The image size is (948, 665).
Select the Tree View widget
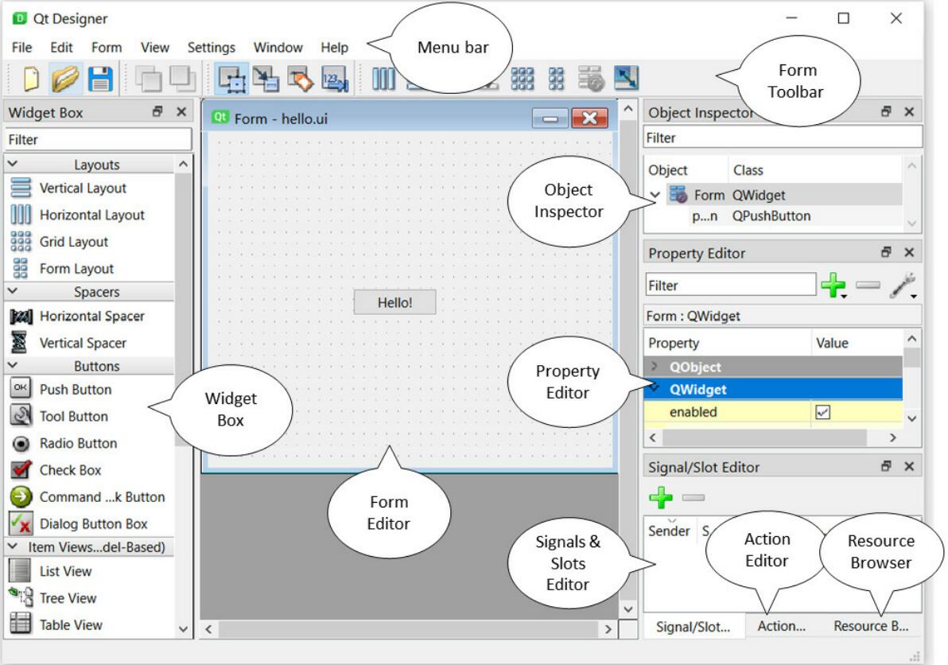68,598
